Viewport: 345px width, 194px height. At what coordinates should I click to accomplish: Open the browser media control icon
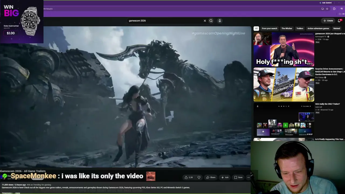pyautogui.click(x=341, y=9)
